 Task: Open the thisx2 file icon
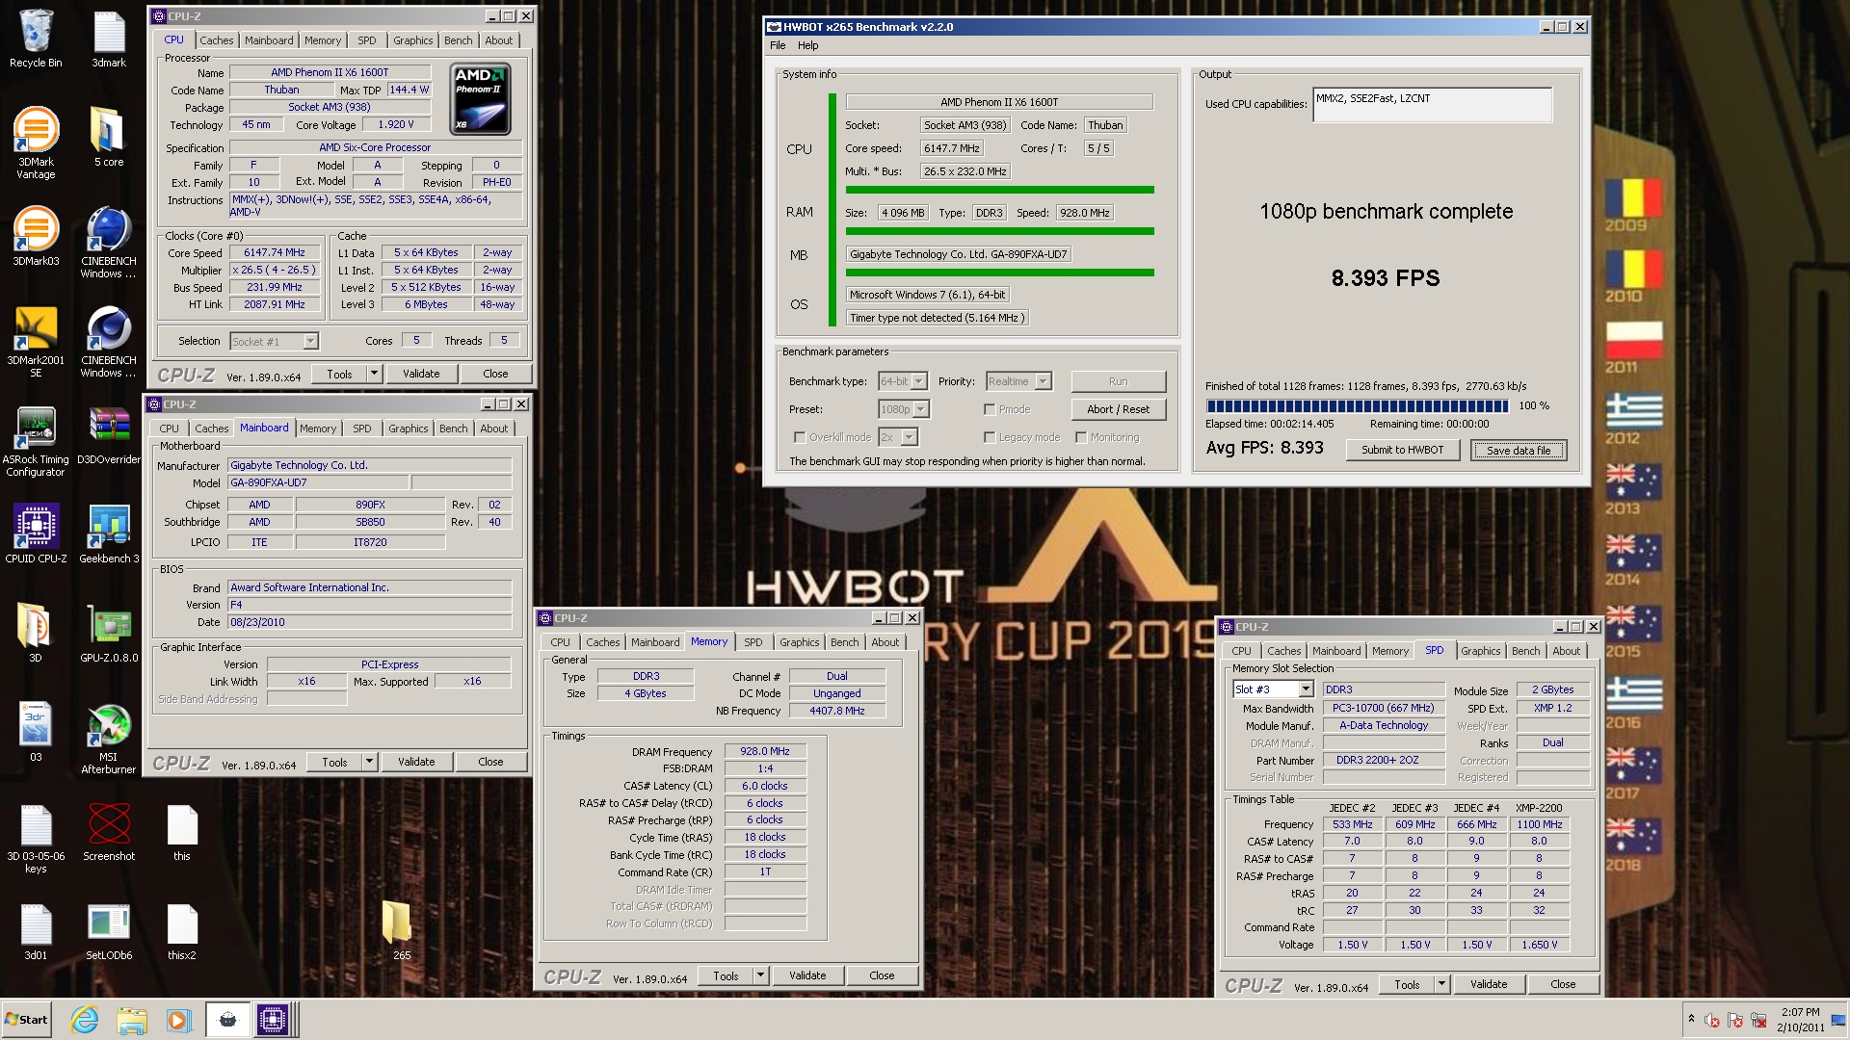click(182, 931)
